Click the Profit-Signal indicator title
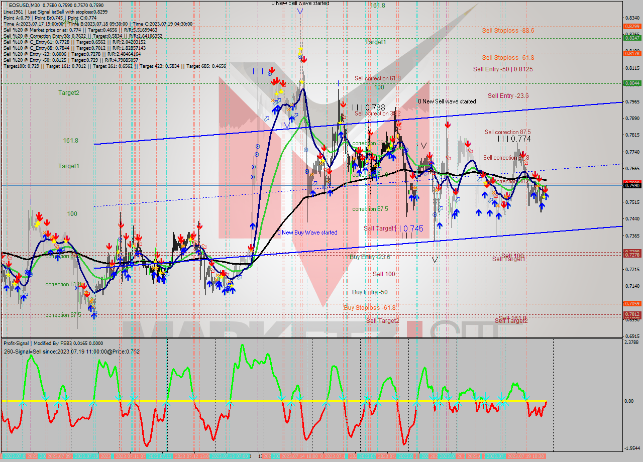This screenshot has height=462, width=643. point(15,343)
